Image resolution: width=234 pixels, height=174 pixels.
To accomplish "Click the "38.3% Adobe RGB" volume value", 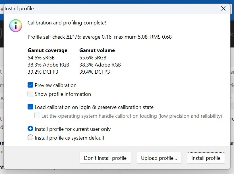I will 100,65.
